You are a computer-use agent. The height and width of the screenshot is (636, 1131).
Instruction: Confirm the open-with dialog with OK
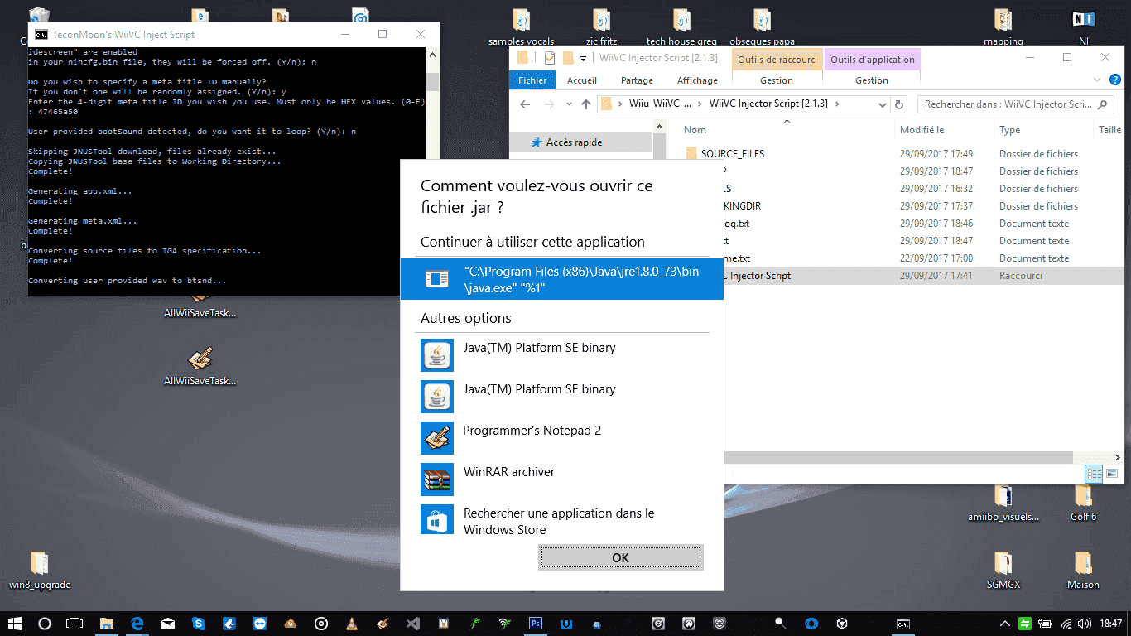click(620, 557)
